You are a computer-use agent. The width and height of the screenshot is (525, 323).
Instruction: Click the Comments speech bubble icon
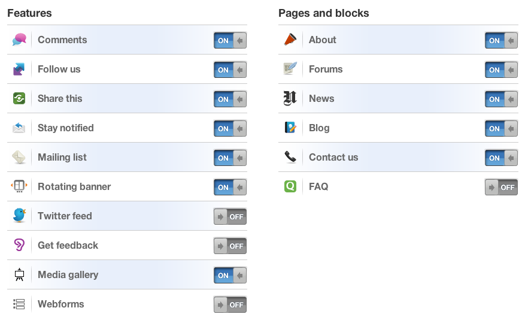(19, 40)
